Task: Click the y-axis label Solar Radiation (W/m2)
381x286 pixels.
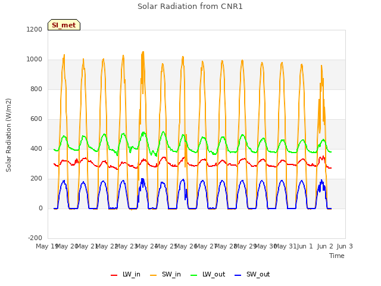Action: (8, 135)
